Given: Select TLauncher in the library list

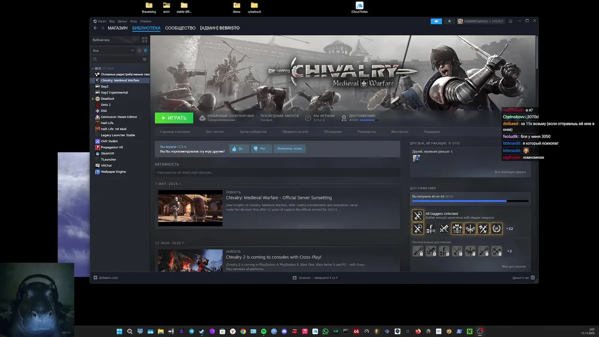Looking at the screenshot, I should pyautogui.click(x=120, y=160).
